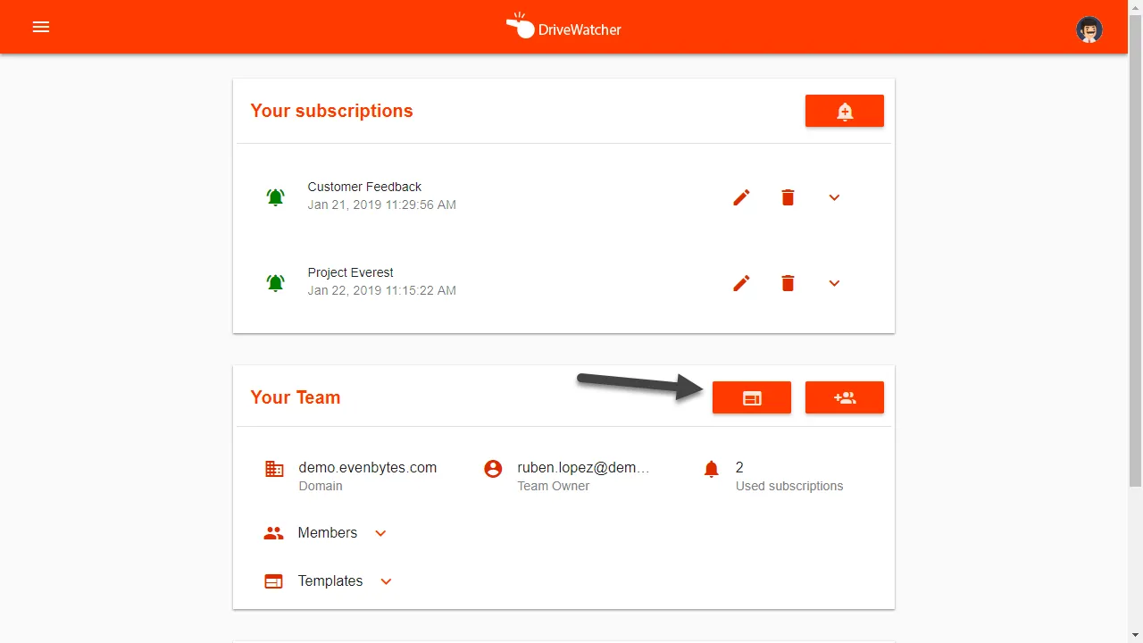
Task: Click the ruben.lopez team owner email
Action: click(583, 467)
